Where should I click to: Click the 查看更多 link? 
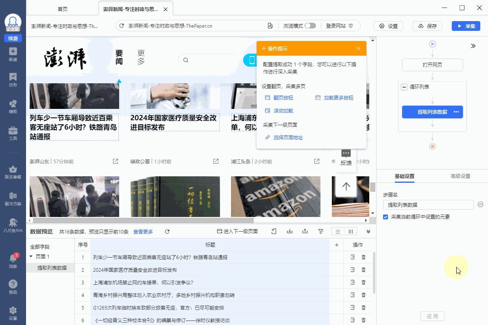(x=143, y=232)
